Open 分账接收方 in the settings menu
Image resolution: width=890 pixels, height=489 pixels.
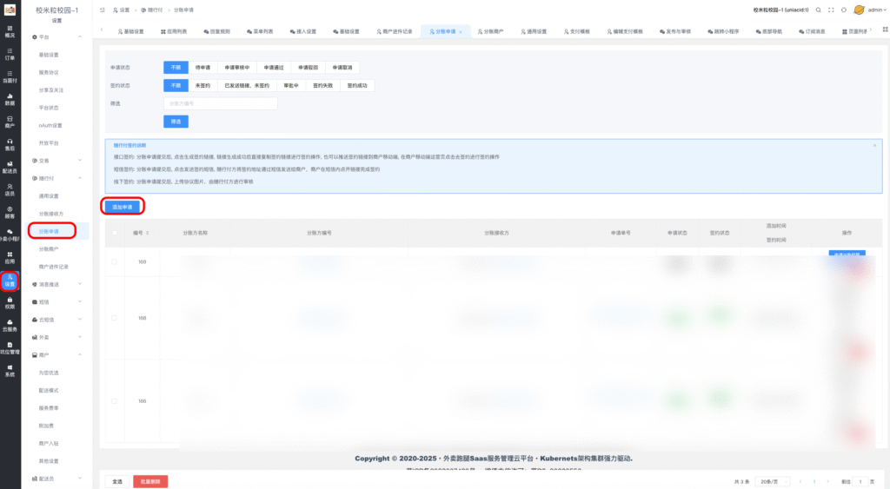coord(51,214)
